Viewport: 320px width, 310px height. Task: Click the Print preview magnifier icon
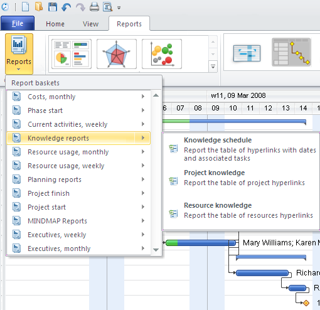pos(107,7)
